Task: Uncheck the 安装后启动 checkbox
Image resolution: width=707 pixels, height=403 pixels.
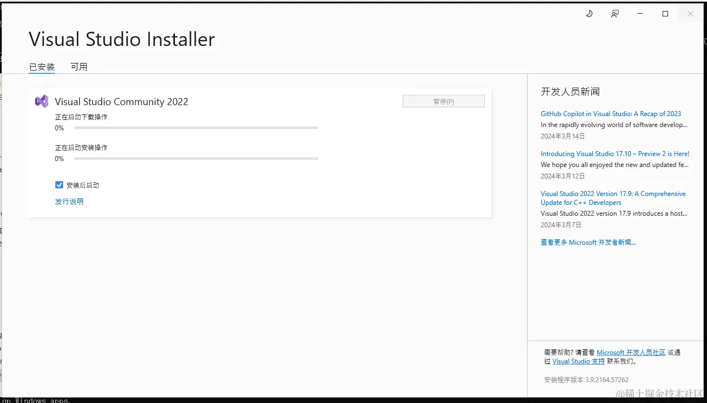Action: click(x=59, y=185)
